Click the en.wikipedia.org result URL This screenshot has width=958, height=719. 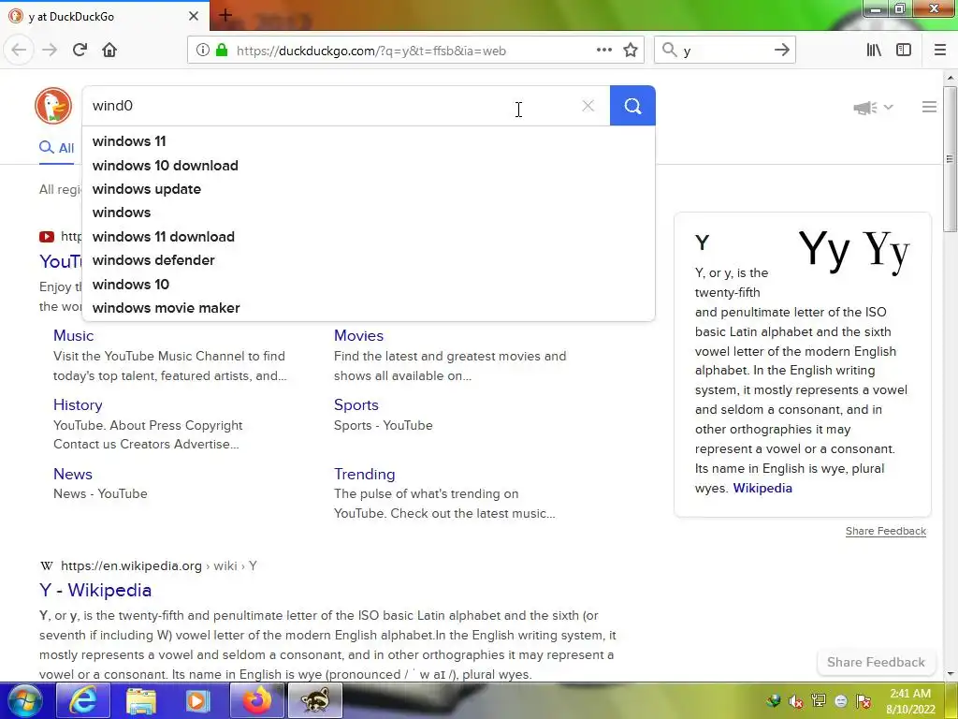(158, 566)
